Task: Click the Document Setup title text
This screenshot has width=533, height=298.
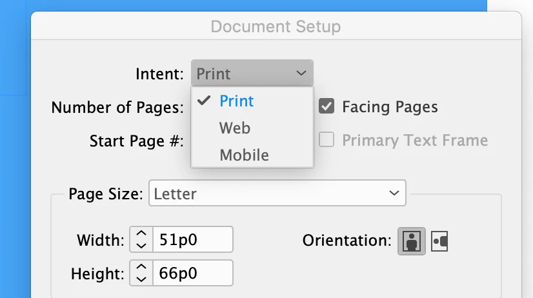Action: 276,26
